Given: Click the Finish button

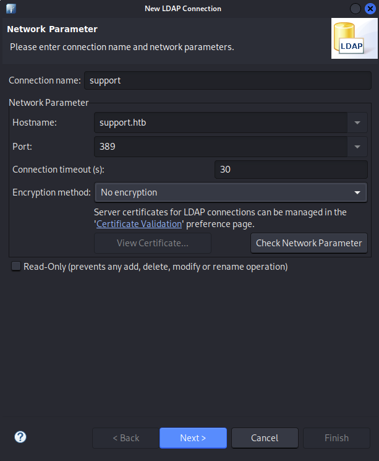Looking at the screenshot, I should (x=336, y=438).
